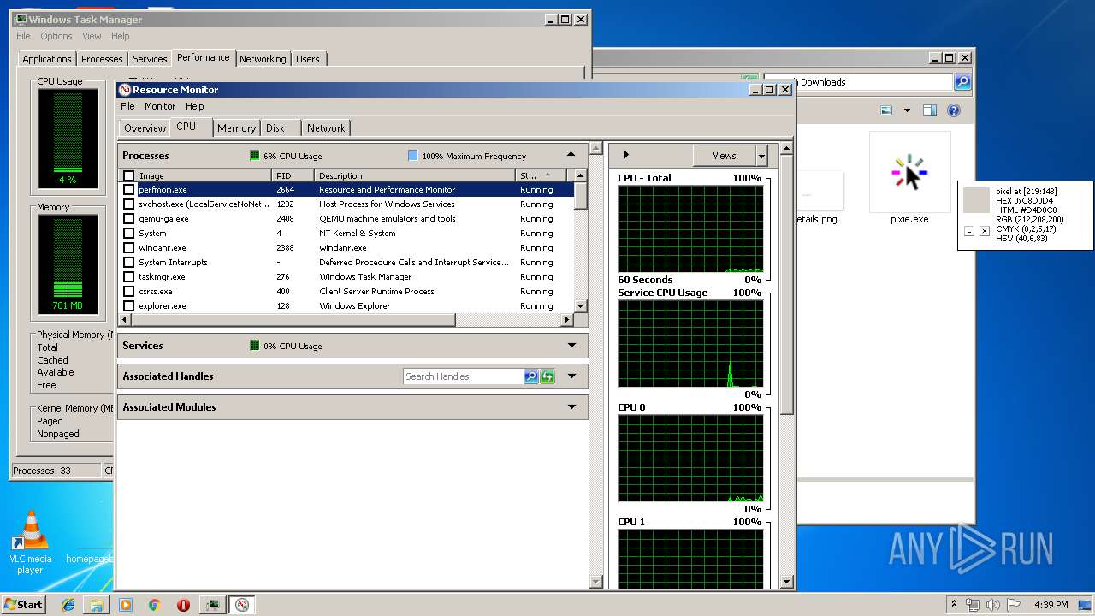Image resolution: width=1095 pixels, height=616 pixels.
Task: Click Resource Monitor title bar icon
Action: tap(125, 90)
